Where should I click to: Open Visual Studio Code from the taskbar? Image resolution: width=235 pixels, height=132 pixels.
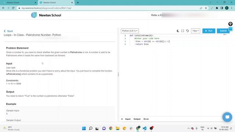(145, 128)
